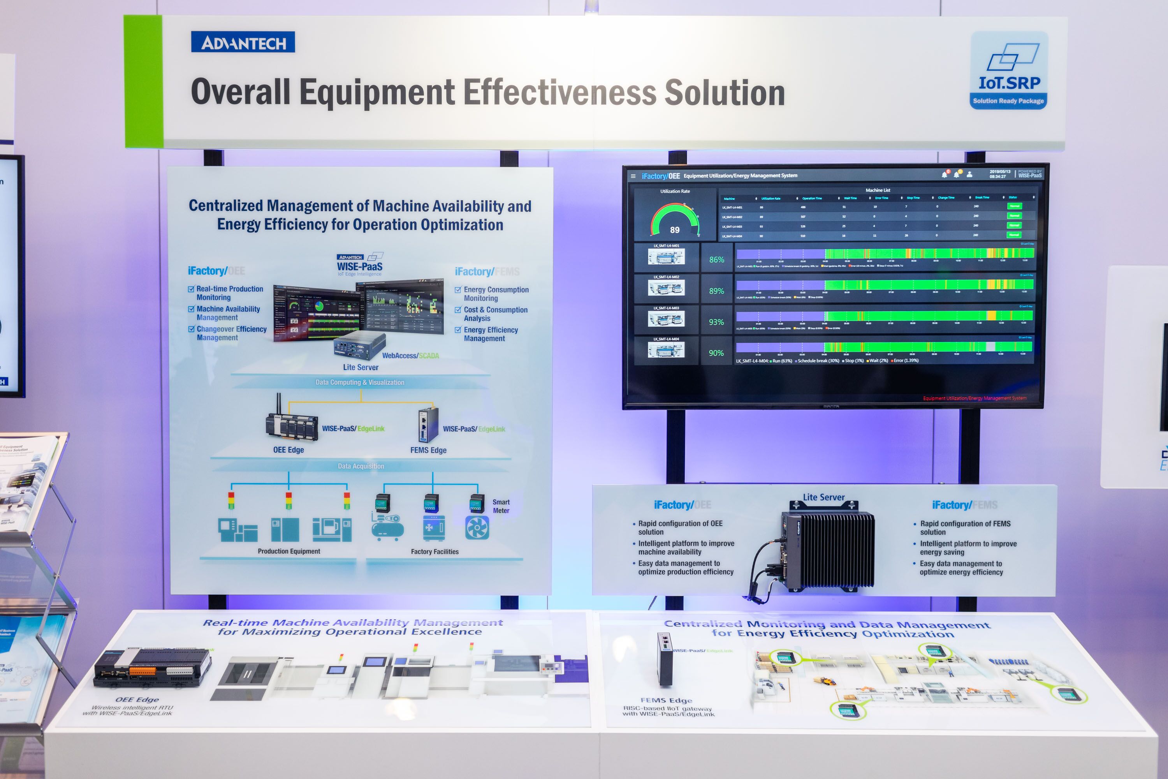Click the red-badged alarm bell icon
1168x779 pixels.
[945, 174]
